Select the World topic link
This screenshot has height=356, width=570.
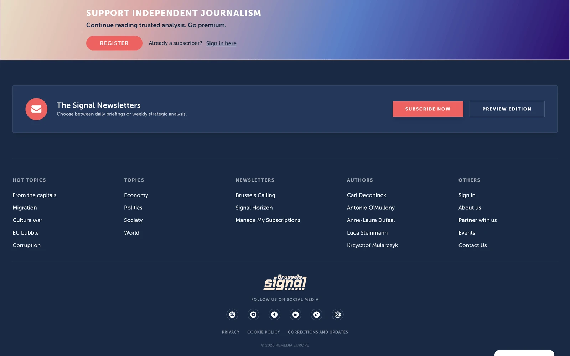(132, 232)
